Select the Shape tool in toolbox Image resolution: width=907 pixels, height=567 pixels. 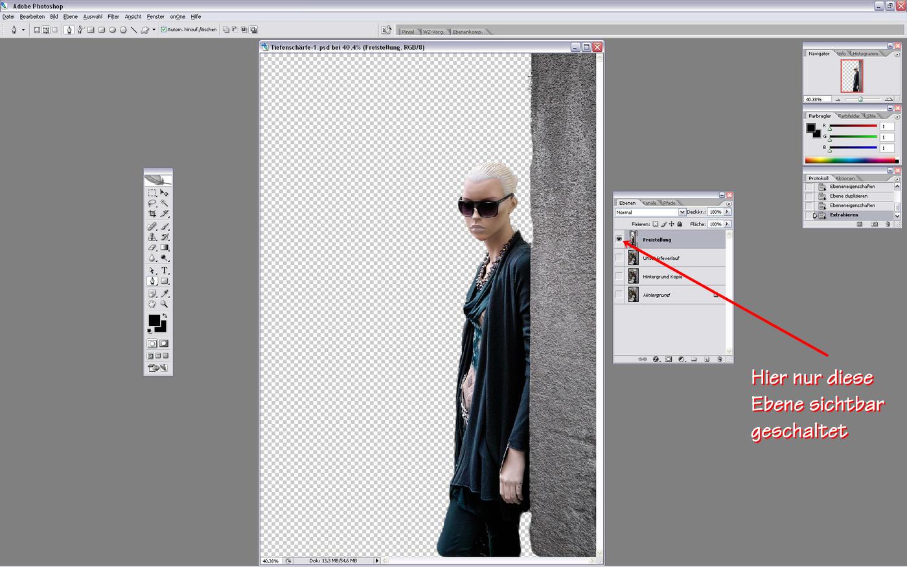click(165, 281)
